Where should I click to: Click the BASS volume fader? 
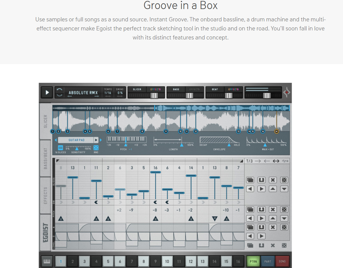click(189, 95)
